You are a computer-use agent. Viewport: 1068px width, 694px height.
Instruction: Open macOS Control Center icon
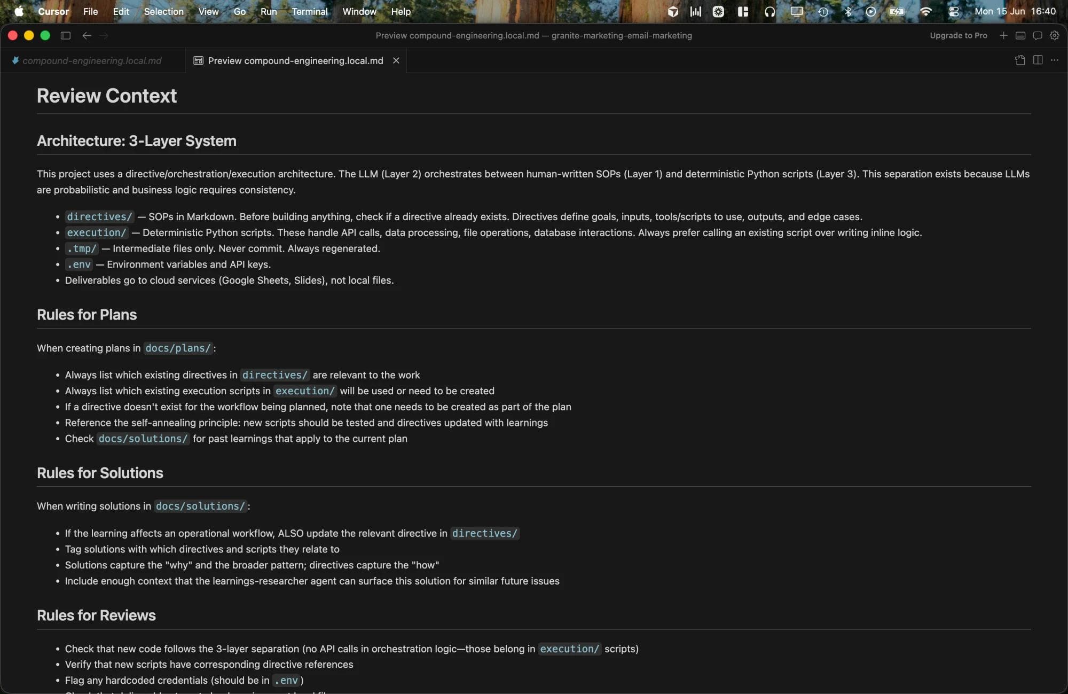tap(954, 11)
